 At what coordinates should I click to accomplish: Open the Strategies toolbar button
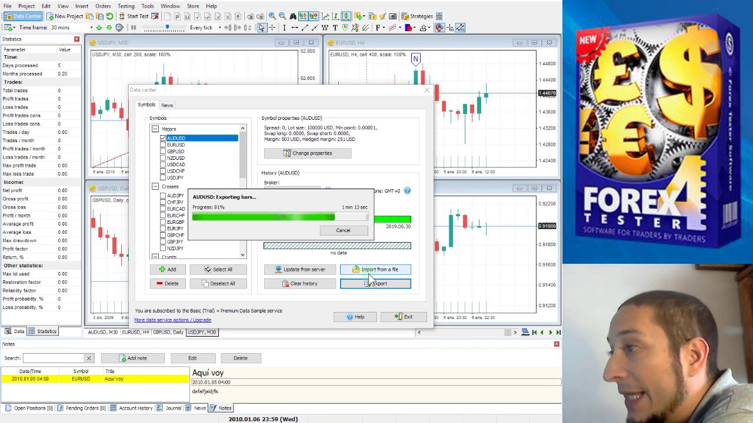pyautogui.click(x=417, y=16)
